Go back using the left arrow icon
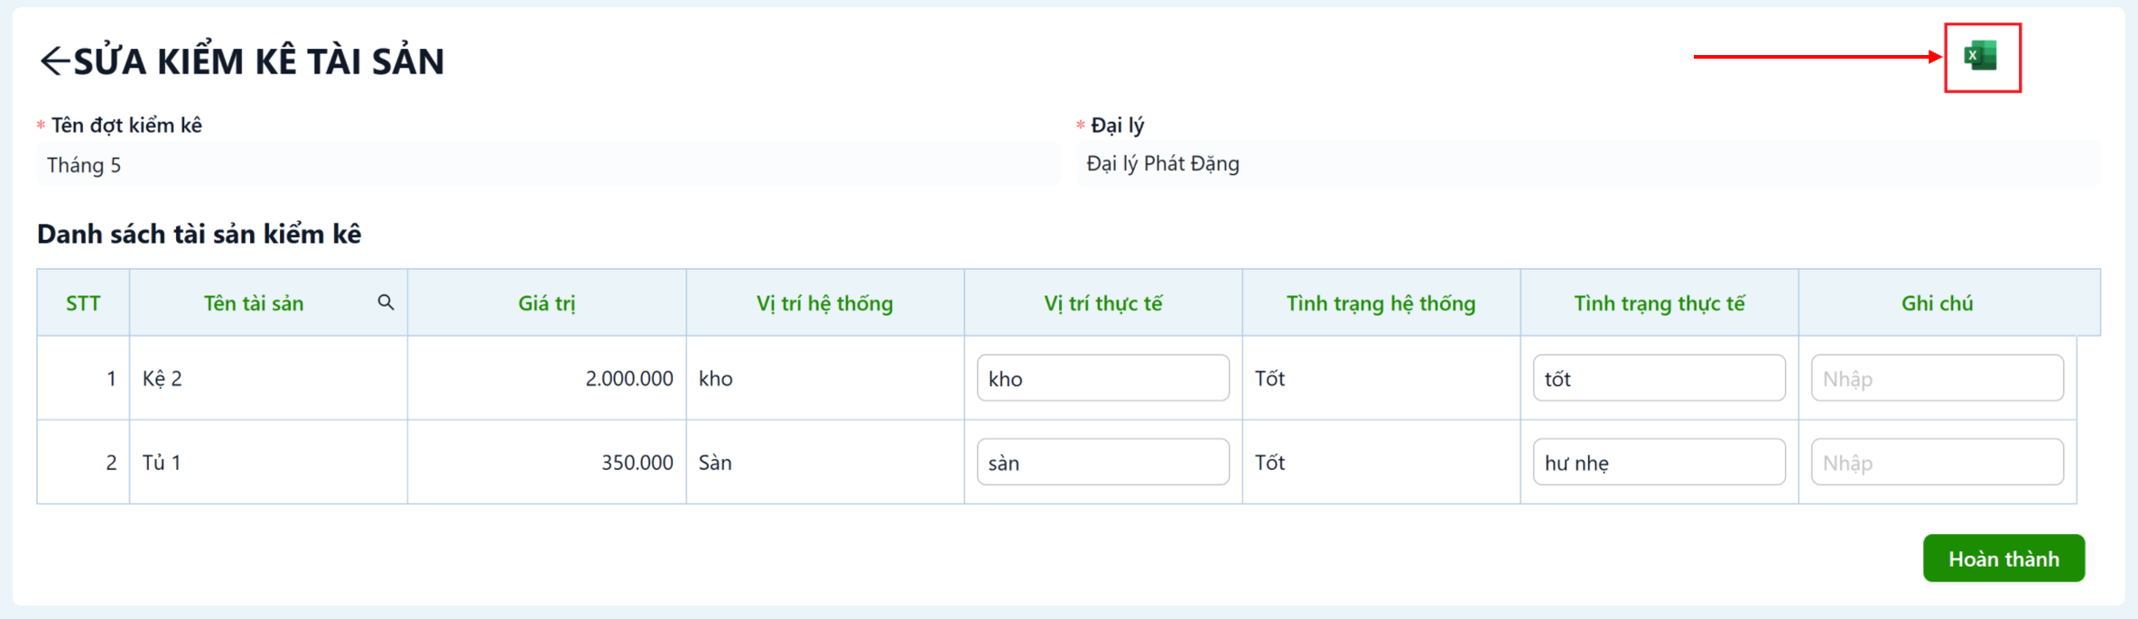This screenshot has width=2138, height=619. point(54,60)
